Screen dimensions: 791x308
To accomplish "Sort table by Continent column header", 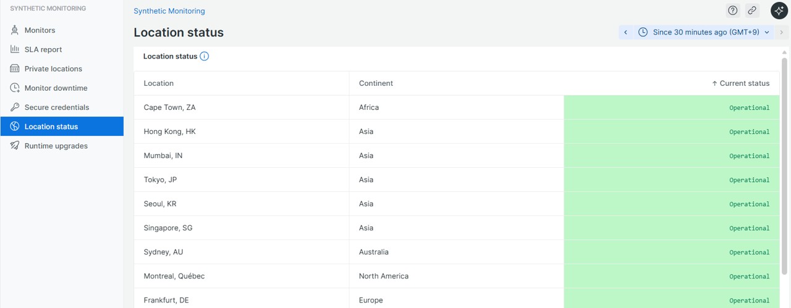I will (376, 83).
